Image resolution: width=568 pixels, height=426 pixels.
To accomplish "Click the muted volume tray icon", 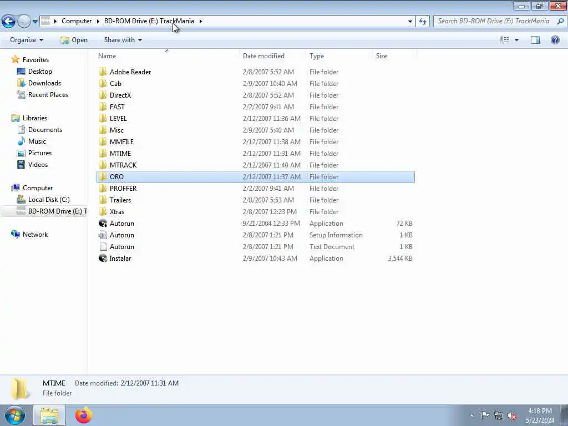I will (x=512, y=415).
